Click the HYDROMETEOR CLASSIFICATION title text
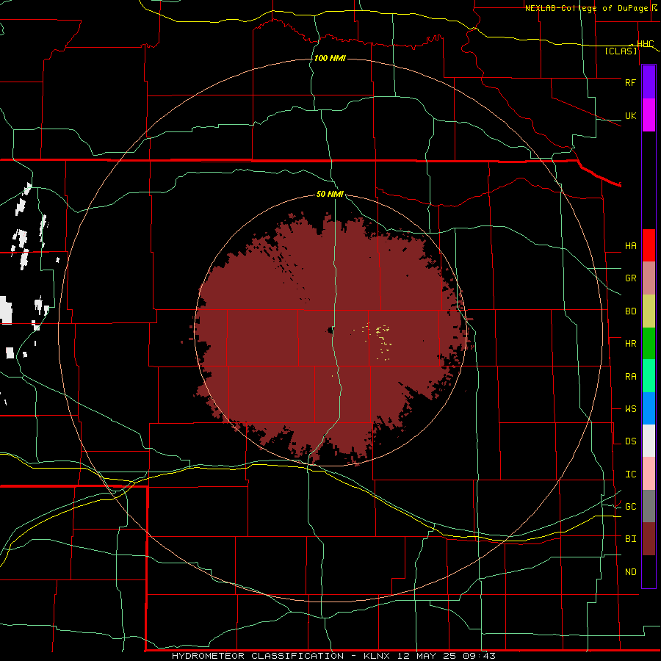This screenshot has height=661, width=661. [258, 656]
